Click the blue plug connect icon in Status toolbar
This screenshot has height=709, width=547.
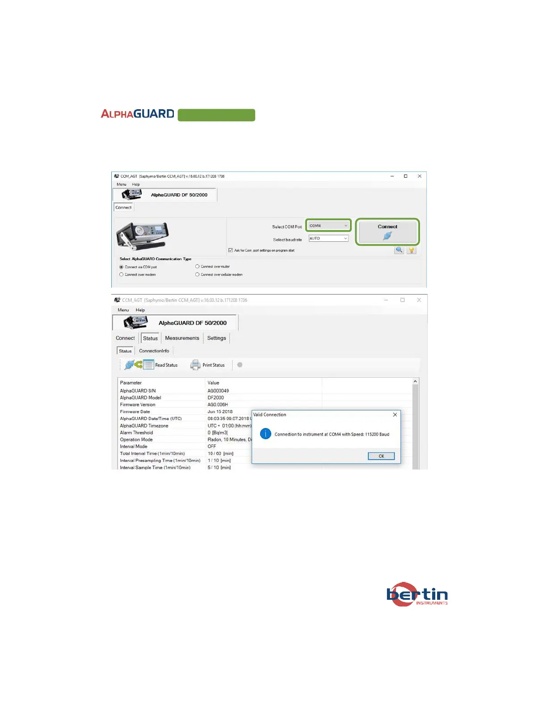pyautogui.click(x=129, y=365)
